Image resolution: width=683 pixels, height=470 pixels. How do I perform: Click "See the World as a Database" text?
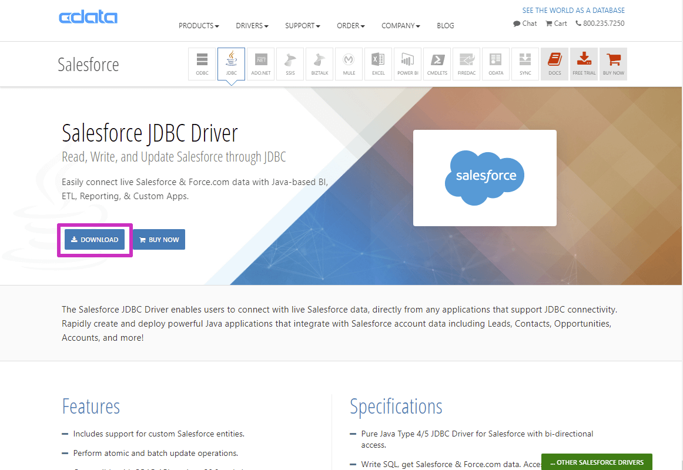click(x=573, y=11)
